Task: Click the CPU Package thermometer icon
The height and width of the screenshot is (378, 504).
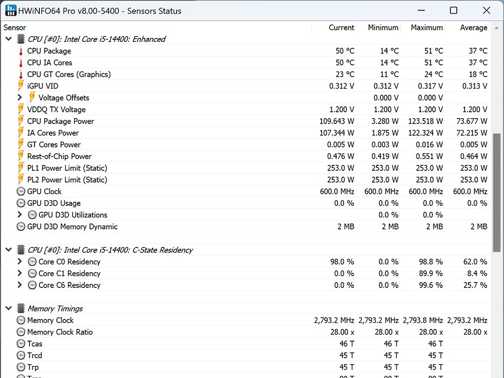Action: coord(21,51)
